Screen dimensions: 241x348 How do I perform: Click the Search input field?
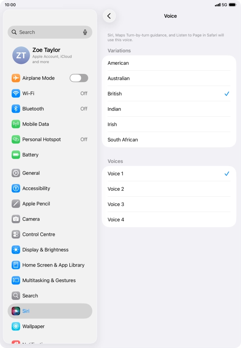tap(50, 32)
